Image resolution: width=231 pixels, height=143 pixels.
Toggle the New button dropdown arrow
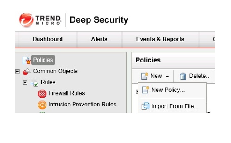pyautogui.click(x=167, y=76)
